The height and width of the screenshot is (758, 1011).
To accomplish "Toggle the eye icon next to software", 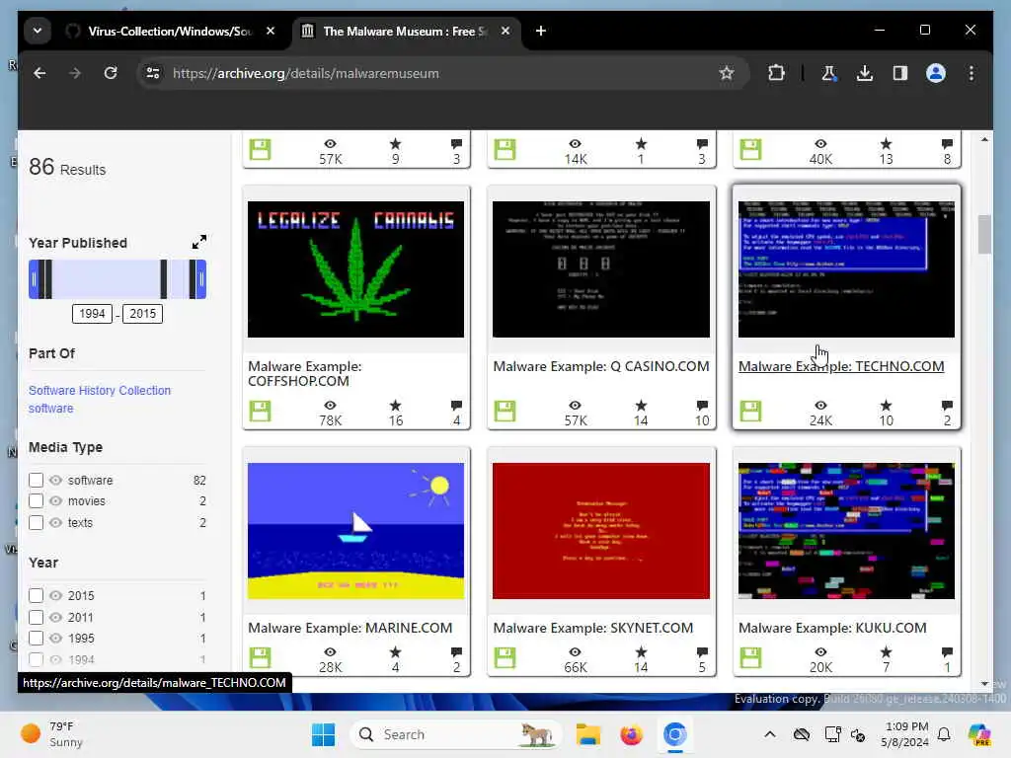I will tap(56, 481).
